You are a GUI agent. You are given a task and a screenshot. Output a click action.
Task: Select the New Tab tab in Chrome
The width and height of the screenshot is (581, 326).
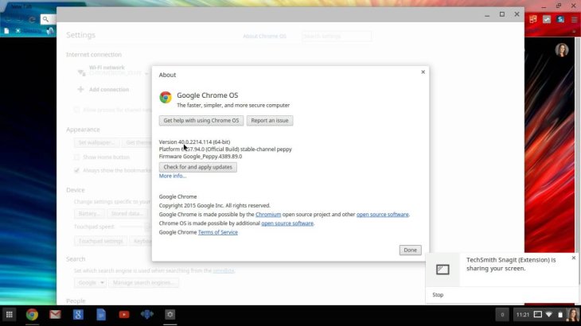click(21, 6)
